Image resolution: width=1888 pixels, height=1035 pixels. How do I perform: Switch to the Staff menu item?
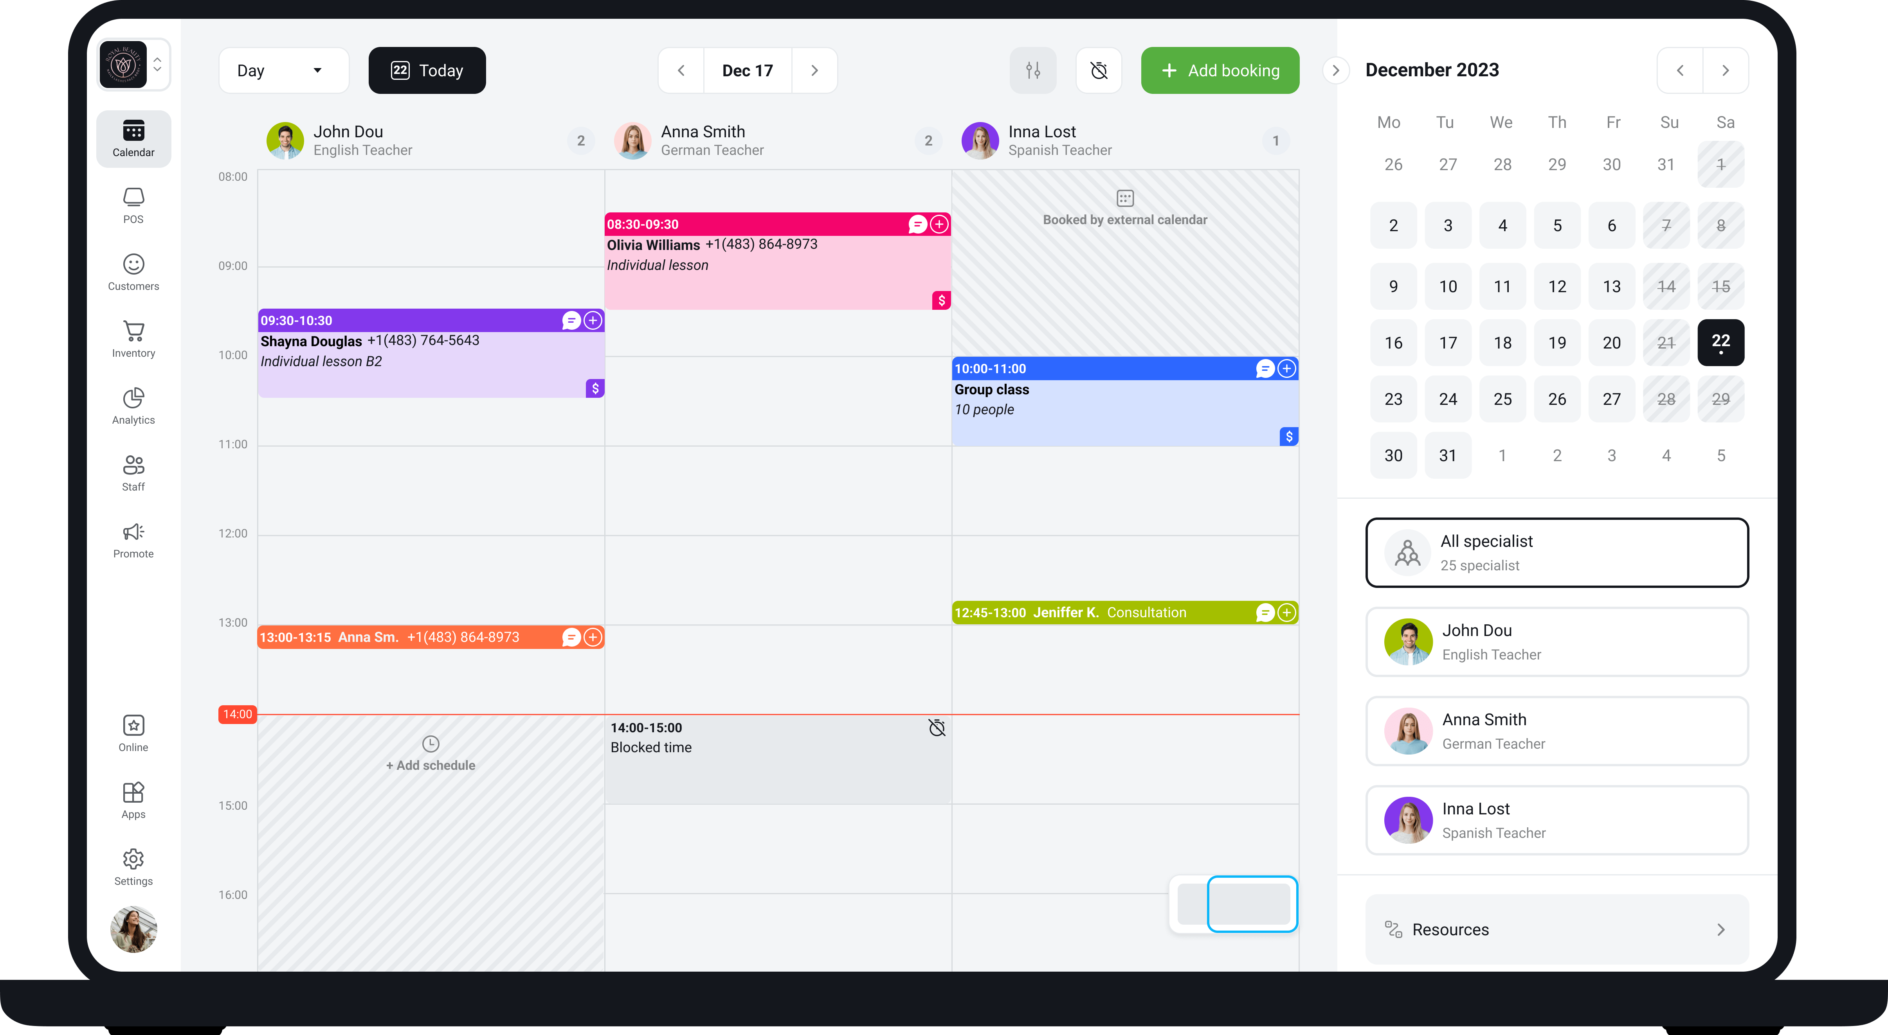(x=133, y=473)
